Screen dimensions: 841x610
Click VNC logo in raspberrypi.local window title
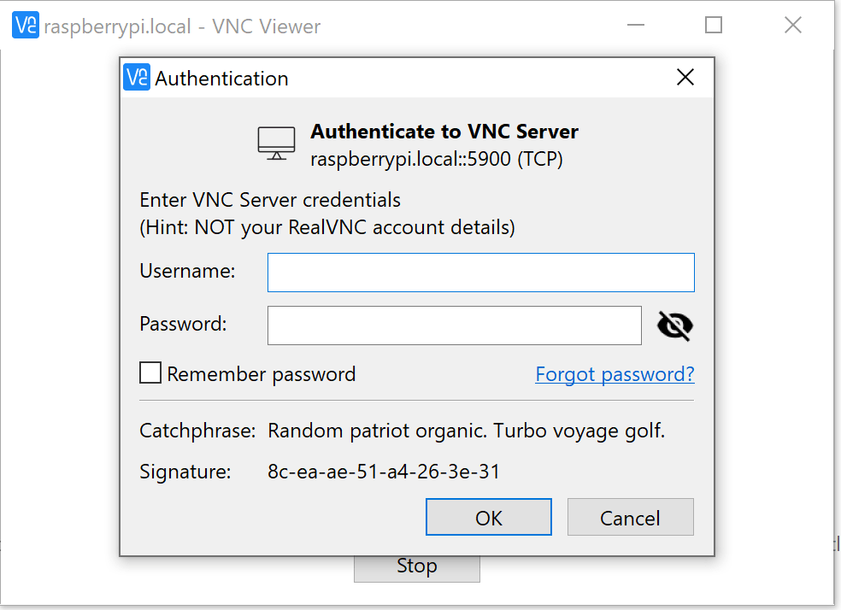pos(26,26)
